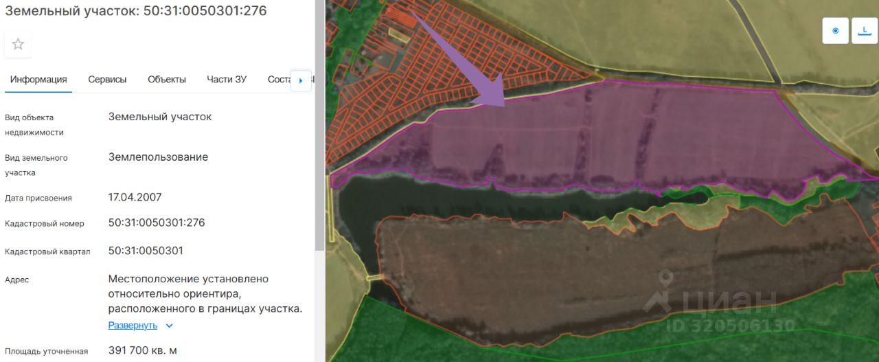Expand the address with the Развернуть link
Image resolution: width=879 pixels, height=362 pixels.
(x=133, y=326)
